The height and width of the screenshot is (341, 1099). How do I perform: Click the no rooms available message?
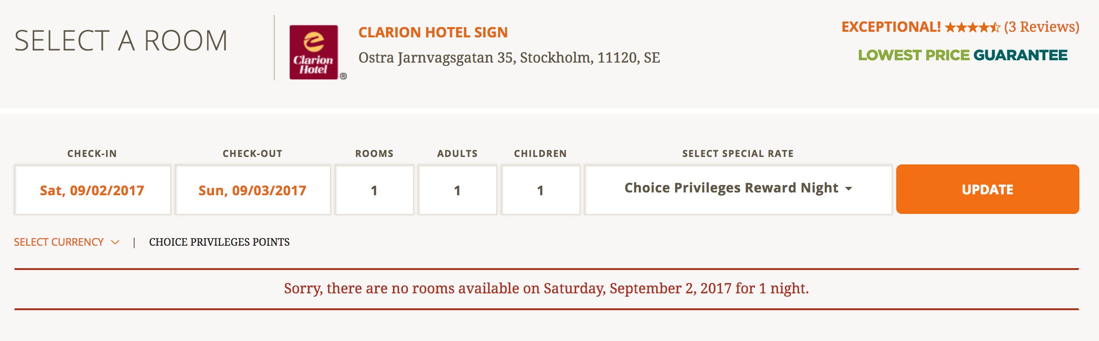pyautogui.click(x=546, y=288)
